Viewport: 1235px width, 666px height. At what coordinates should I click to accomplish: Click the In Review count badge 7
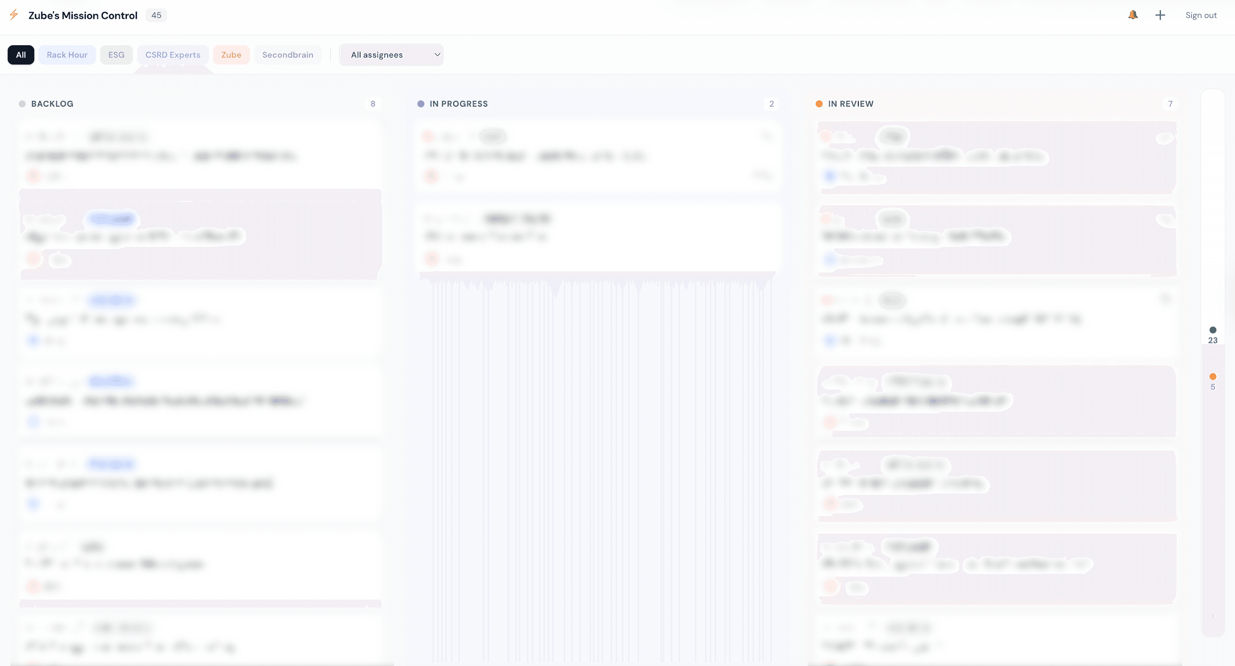pos(1170,104)
